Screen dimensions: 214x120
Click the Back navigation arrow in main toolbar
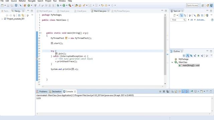(106, 5)
